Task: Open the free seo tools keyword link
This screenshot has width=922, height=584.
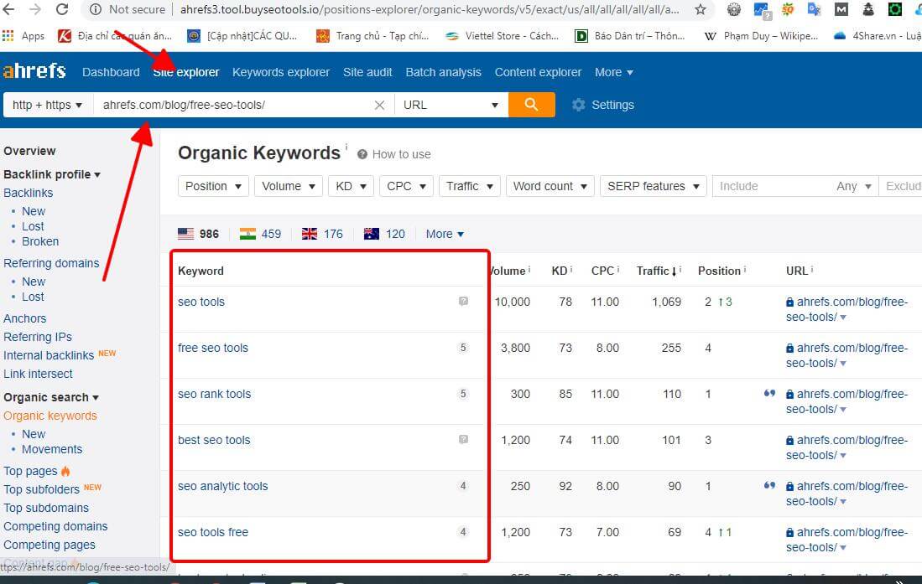Action: (x=213, y=348)
